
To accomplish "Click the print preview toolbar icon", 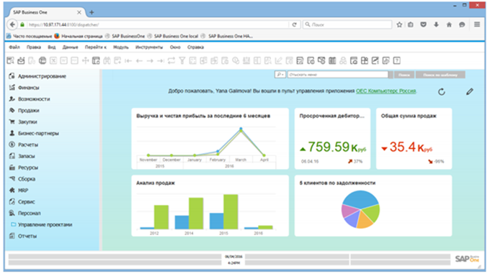I will point(10,60).
